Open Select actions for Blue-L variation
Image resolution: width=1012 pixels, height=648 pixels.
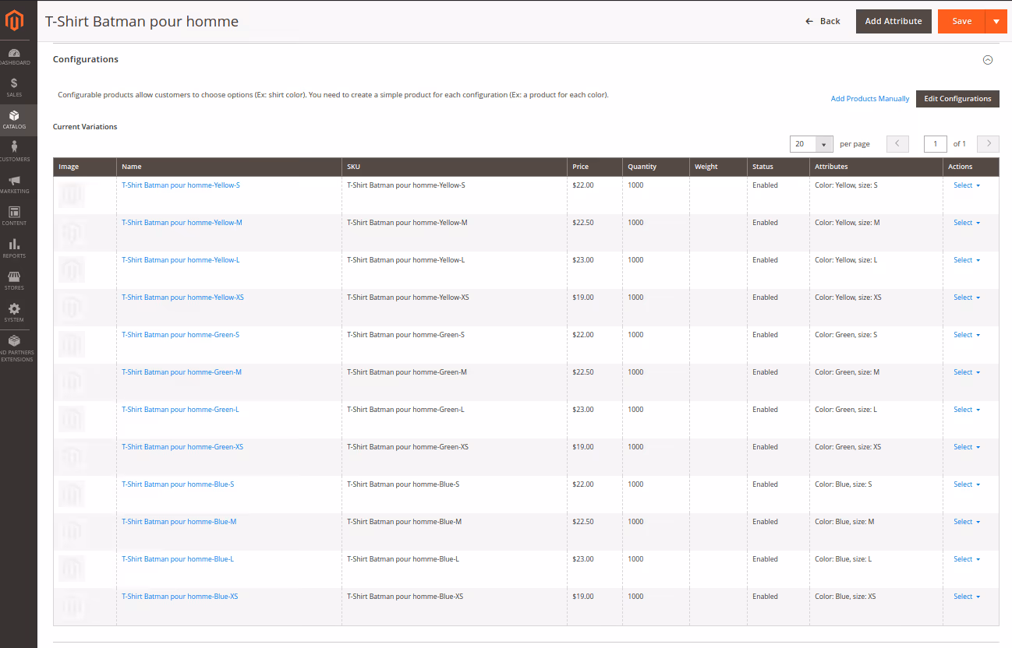pos(967,559)
